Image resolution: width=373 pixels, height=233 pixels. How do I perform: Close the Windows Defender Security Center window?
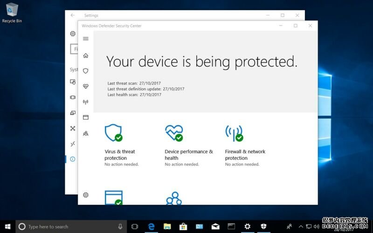click(x=310, y=26)
